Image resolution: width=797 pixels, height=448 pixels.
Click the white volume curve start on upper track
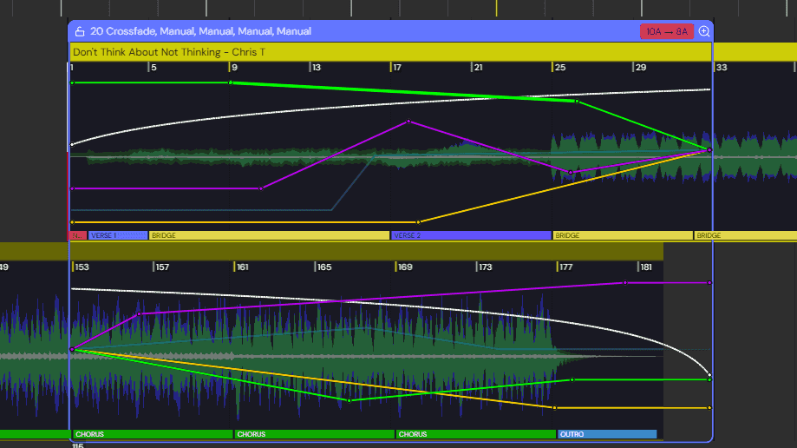pos(72,144)
